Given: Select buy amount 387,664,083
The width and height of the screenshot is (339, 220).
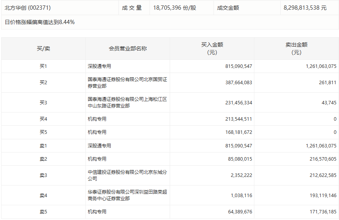Looking at the screenshot, I should point(239,83).
